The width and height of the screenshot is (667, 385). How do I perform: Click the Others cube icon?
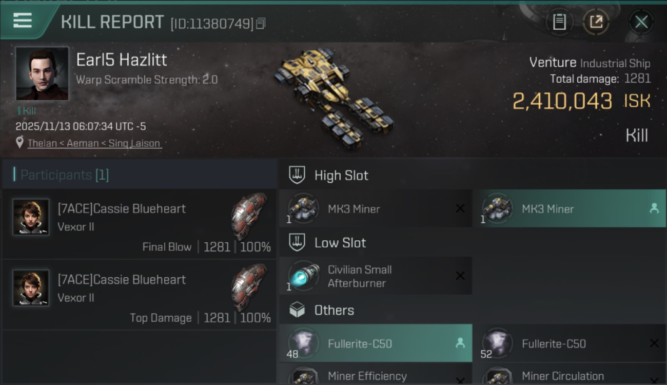point(297,310)
